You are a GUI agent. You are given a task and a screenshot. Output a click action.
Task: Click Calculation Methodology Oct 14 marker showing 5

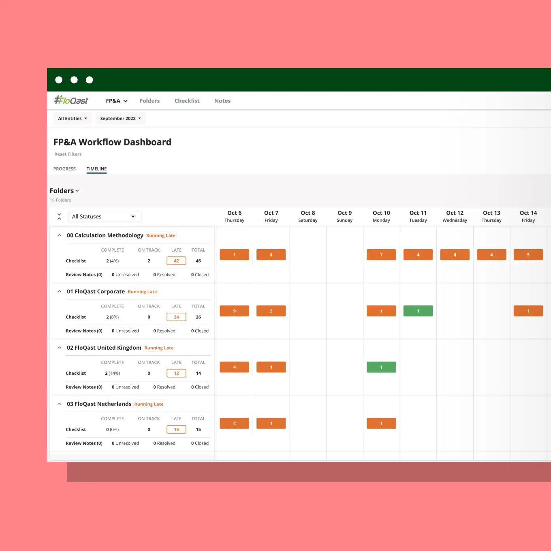528,255
